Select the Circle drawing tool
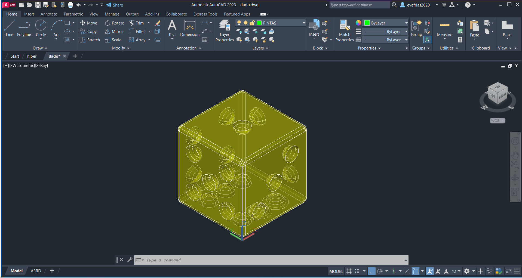 coord(41,28)
